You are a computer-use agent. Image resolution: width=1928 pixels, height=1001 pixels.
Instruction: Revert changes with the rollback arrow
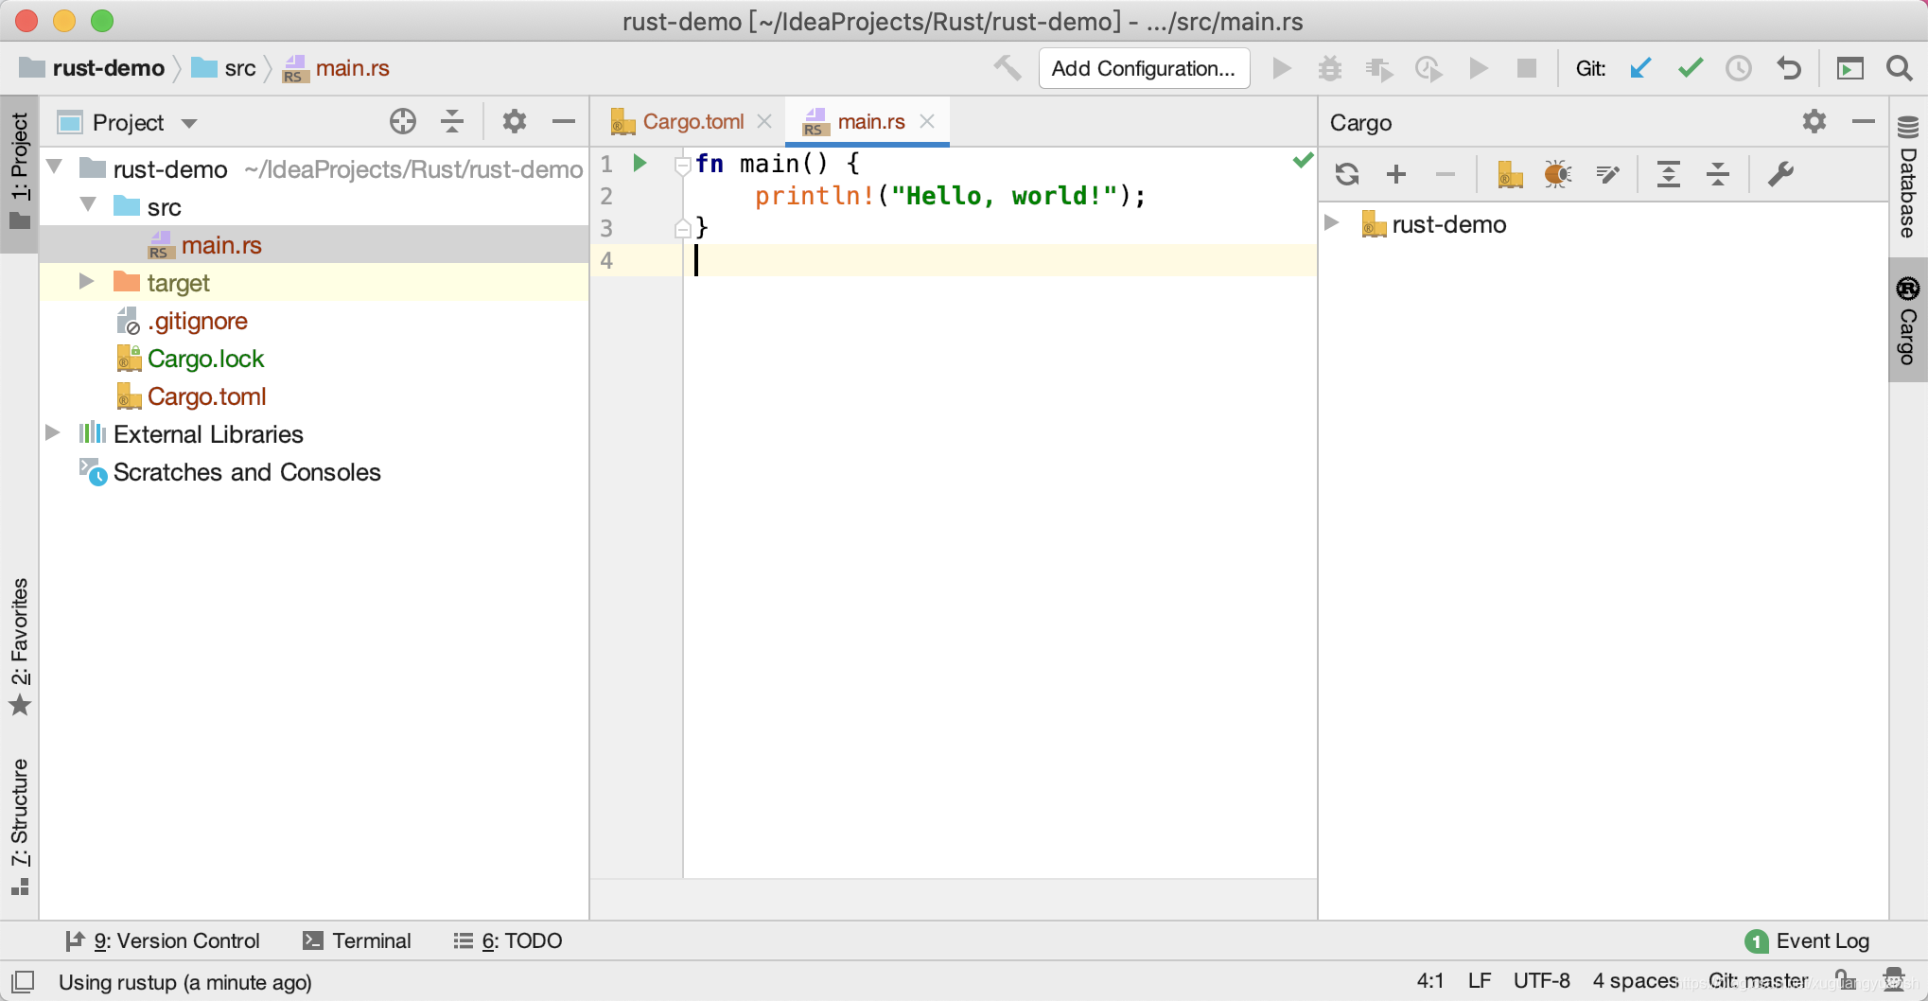click(x=1788, y=68)
